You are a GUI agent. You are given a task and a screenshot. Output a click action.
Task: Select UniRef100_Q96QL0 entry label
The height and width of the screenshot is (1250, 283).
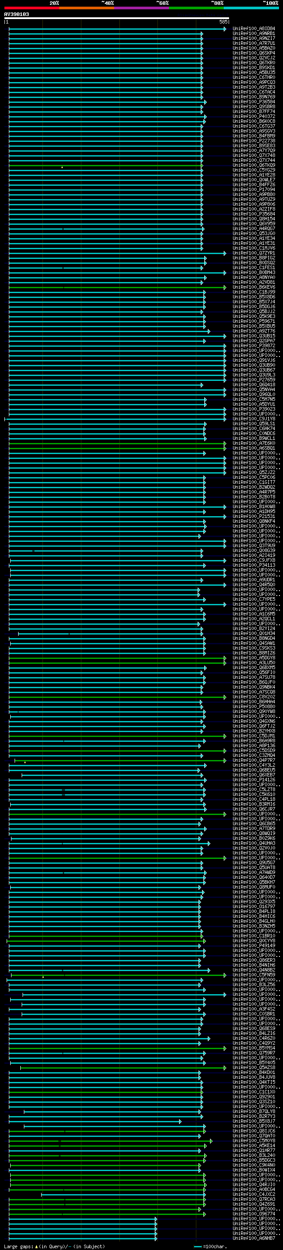pyautogui.click(x=253, y=395)
